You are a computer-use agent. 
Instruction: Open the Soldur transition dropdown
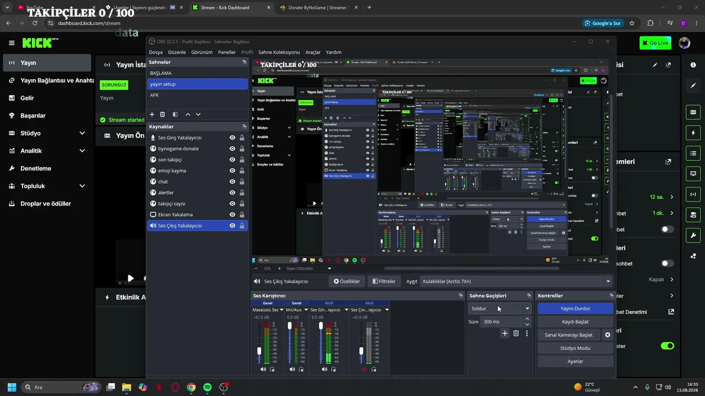pos(500,309)
